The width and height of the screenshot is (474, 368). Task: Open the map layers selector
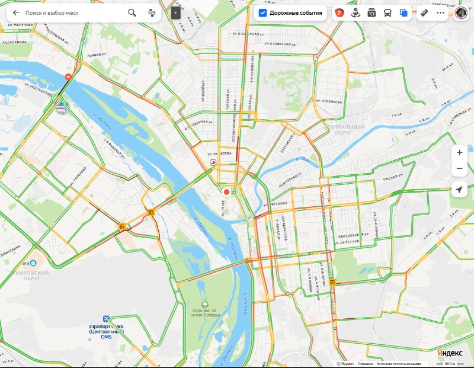click(403, 12)
